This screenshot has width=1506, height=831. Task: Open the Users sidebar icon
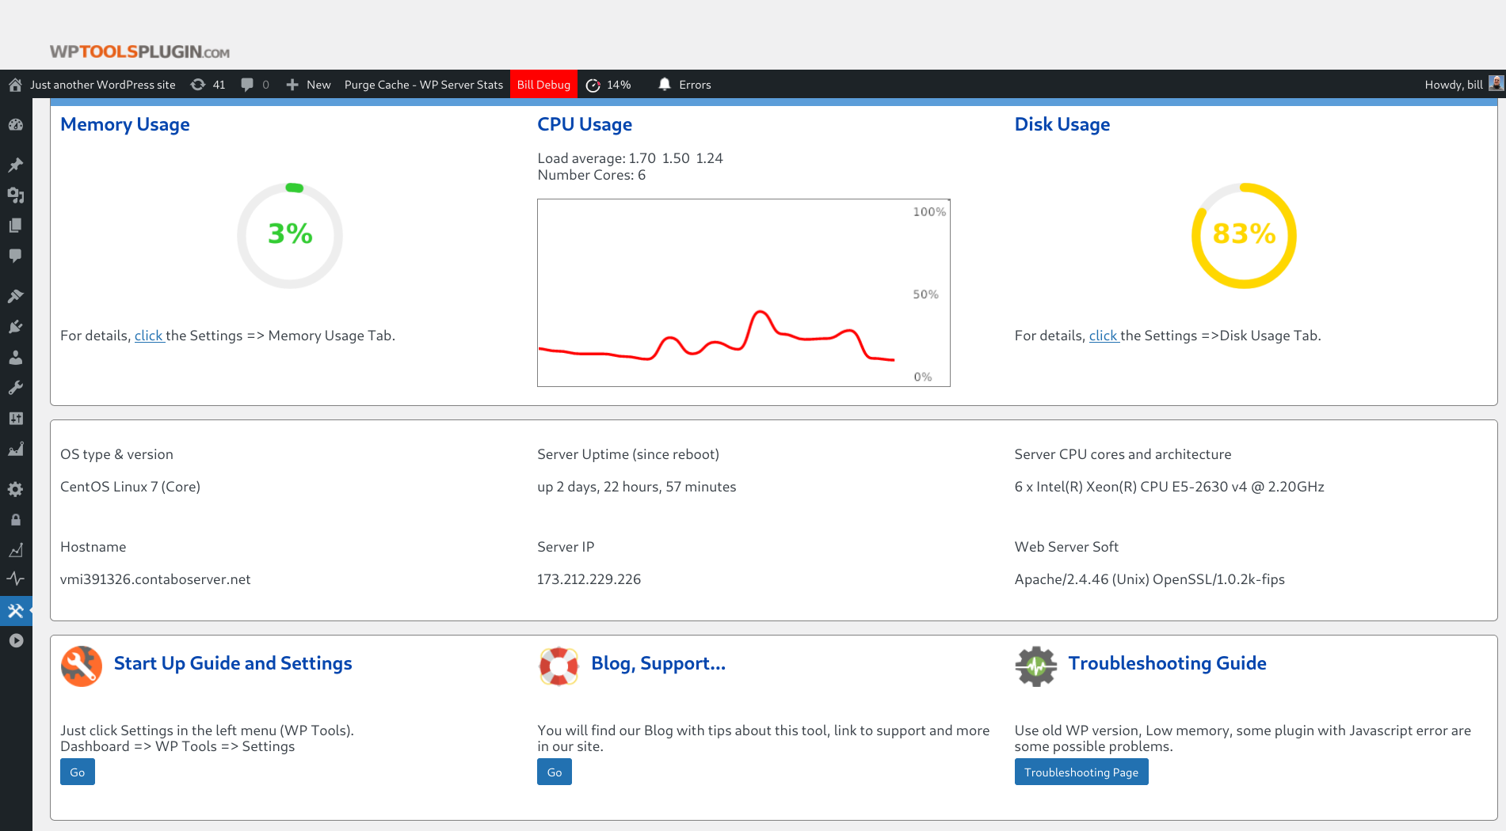[x=16, y=358]
